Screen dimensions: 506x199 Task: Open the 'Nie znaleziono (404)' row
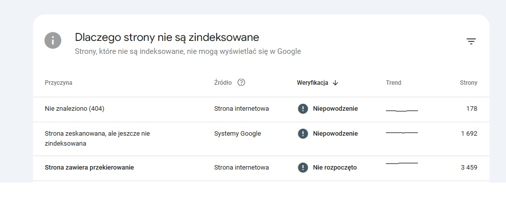261,110
